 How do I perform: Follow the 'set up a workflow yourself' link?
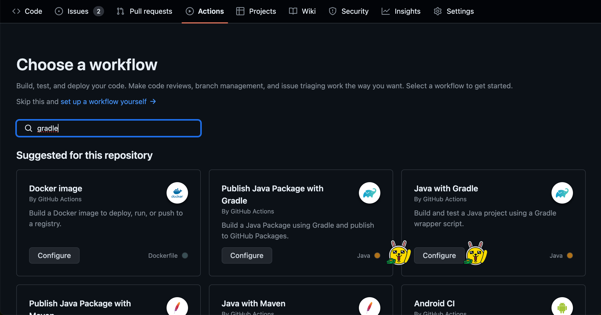click(x=104, y=102)
